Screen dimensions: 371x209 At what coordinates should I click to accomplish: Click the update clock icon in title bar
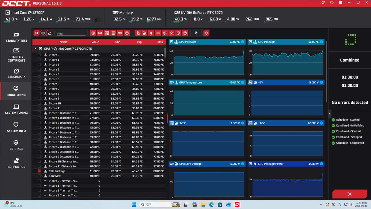[323, 3]
